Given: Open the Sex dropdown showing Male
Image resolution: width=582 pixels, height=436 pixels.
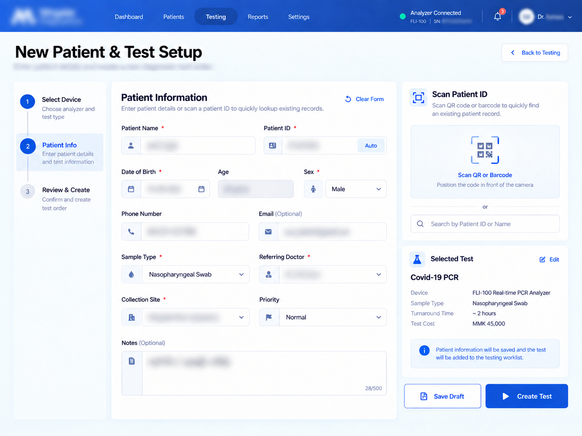Looking at the screenshot, I should coord(356,189).
